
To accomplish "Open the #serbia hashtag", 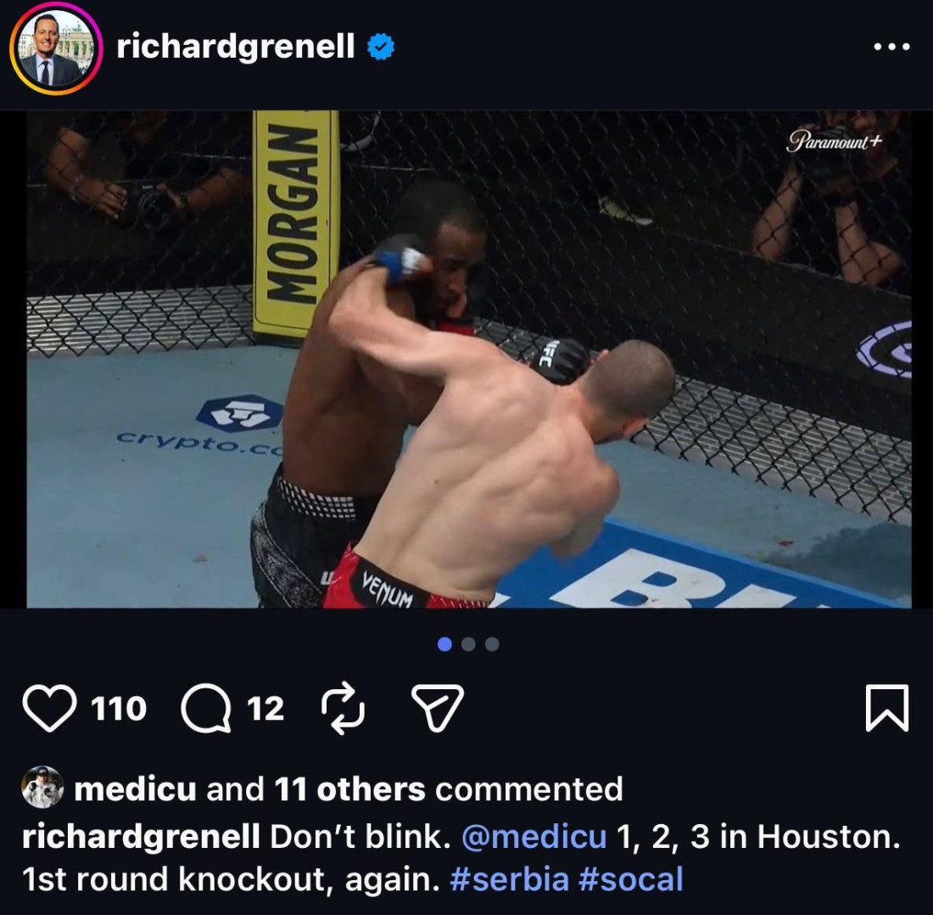I will tap(509, 879).
